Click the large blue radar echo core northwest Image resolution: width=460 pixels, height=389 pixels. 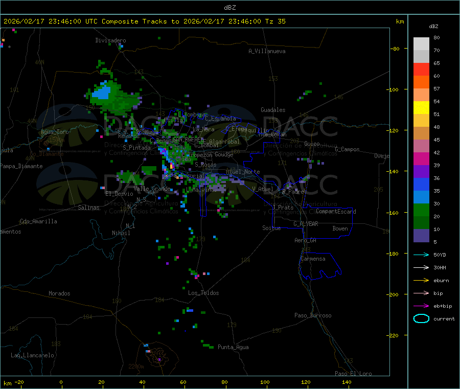[102, 92]
